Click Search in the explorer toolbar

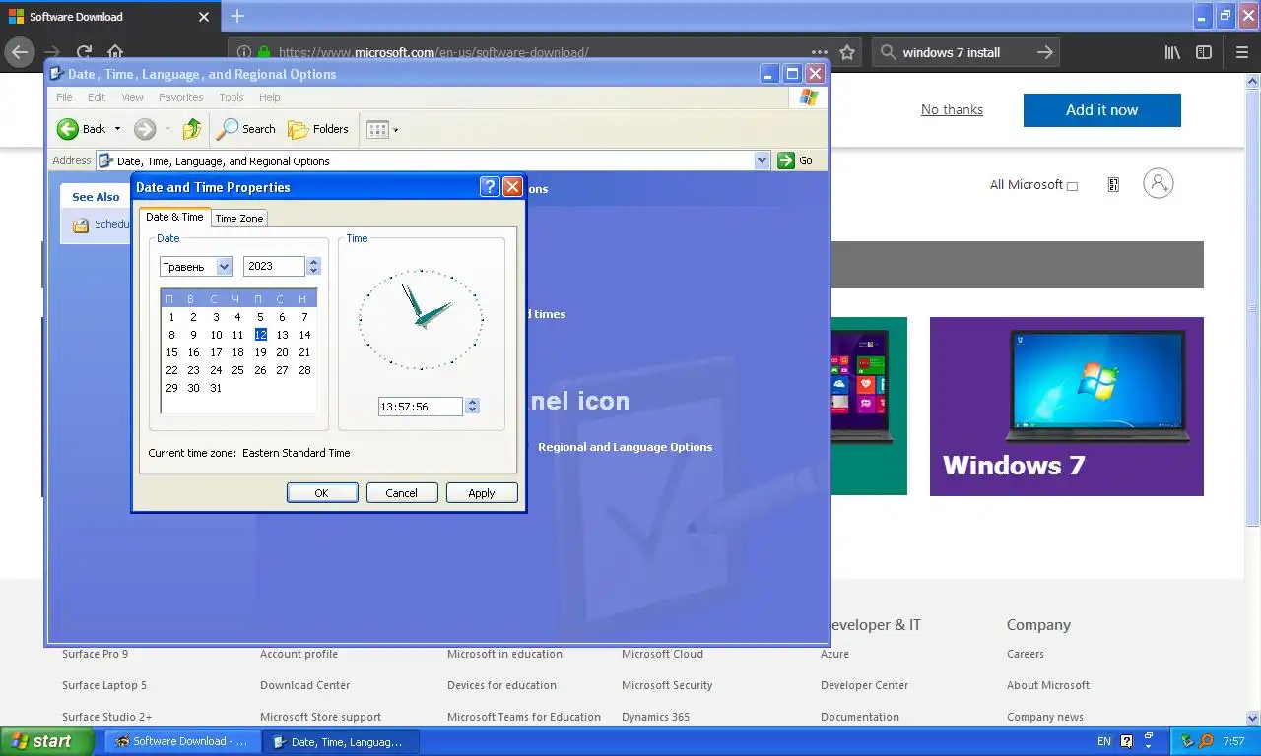(247, 129)
